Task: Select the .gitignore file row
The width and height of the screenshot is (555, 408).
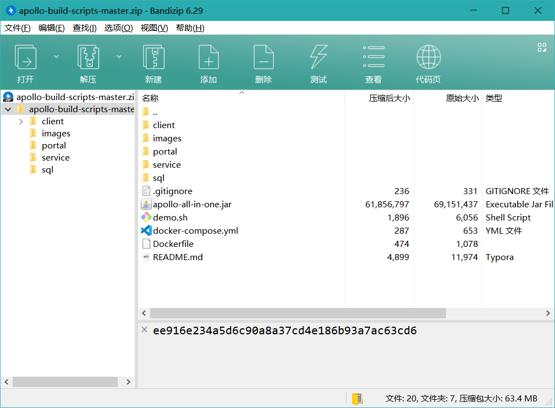Action: (346, 191)
